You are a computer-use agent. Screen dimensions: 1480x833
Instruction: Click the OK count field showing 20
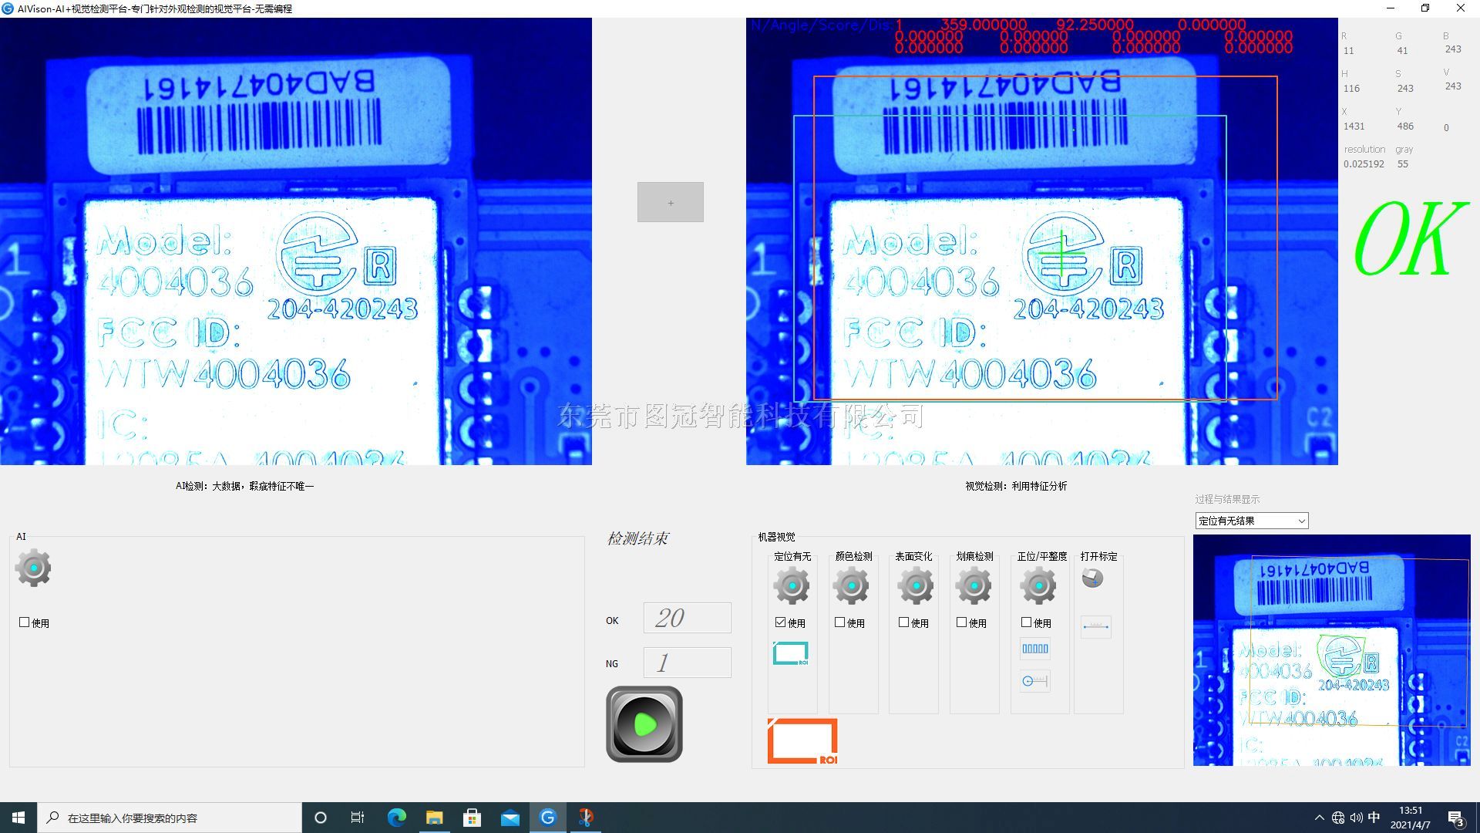[x=688, y=618]
